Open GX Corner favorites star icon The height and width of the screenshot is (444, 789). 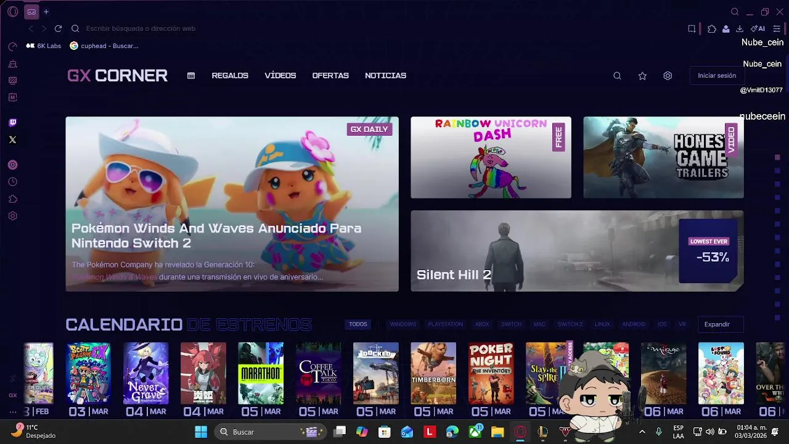(x=642, y=76)
